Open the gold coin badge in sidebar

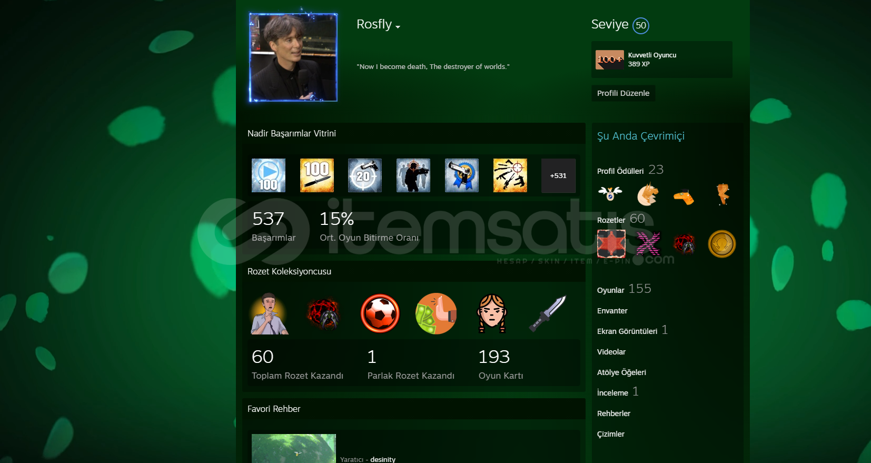point(721,244)
